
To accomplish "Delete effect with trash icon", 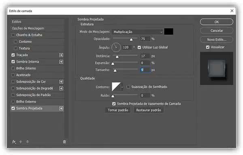I will point(64,142).
